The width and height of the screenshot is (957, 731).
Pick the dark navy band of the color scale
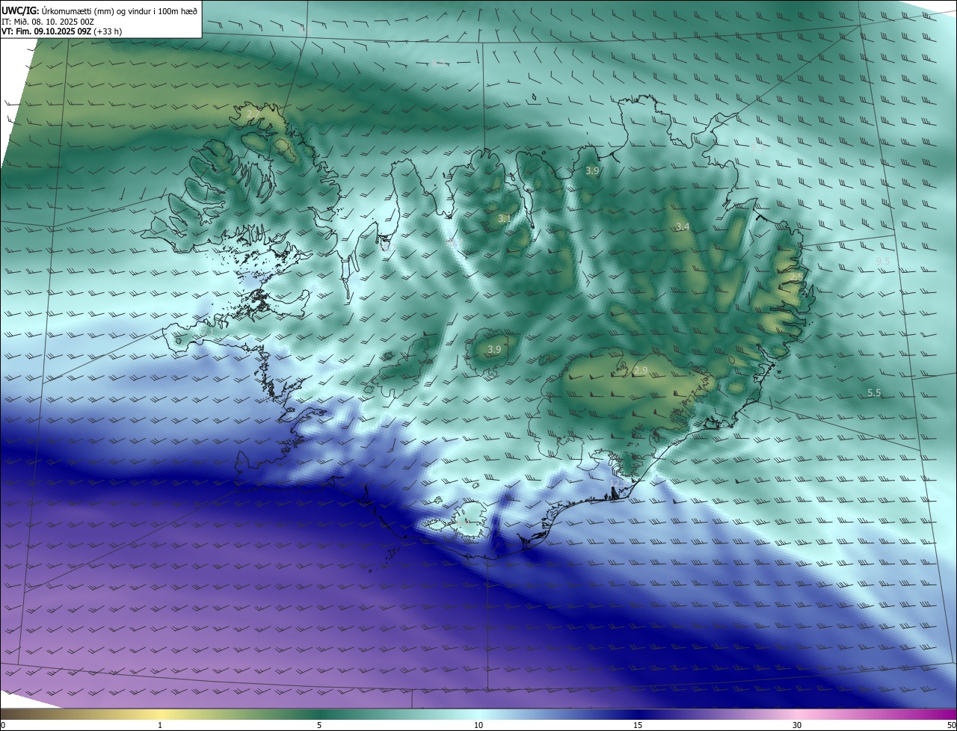(638, 715)
